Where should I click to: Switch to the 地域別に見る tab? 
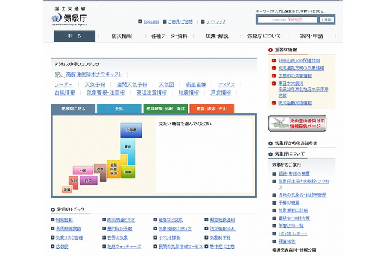click(x=73, y=109)
